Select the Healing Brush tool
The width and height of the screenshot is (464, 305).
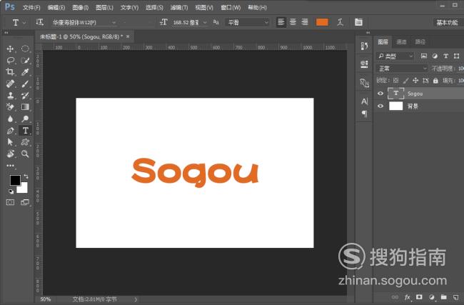click(10, 84)
